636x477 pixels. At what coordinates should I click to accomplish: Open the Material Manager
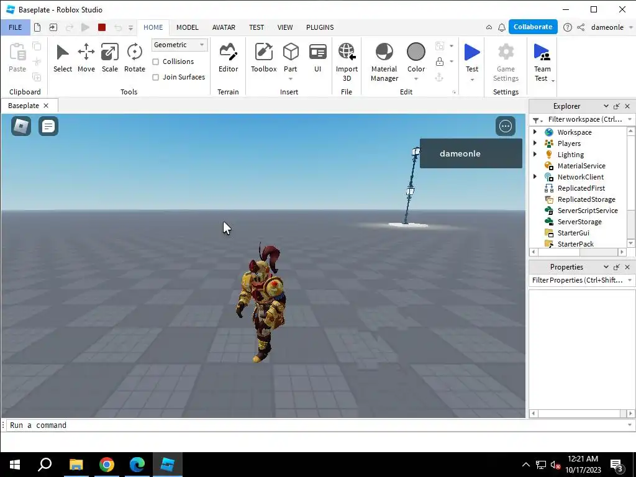click(384, 62)
